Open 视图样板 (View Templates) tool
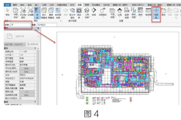 pyautogui.click(x=16, y=13)
